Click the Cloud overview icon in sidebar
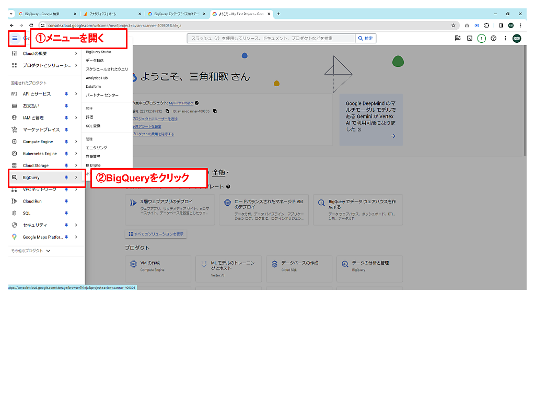 click(14, 54)
